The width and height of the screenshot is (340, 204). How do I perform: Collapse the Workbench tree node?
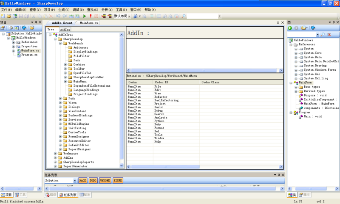tap(60, 43)
